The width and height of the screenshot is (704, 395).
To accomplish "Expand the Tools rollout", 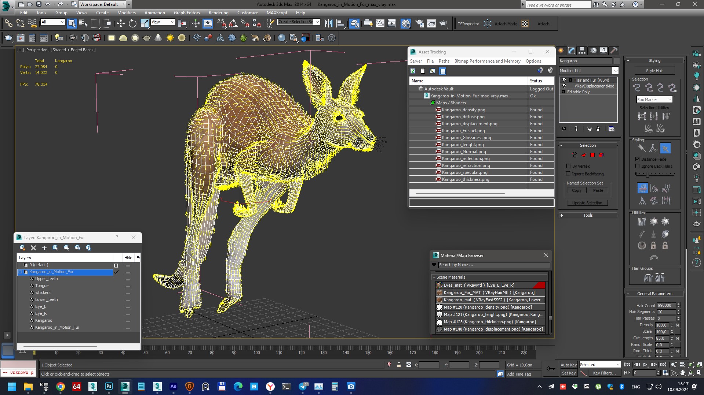I will click(588, 215).
